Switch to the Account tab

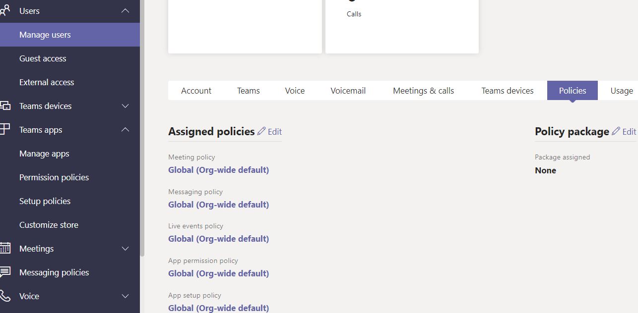click(196, 91)
